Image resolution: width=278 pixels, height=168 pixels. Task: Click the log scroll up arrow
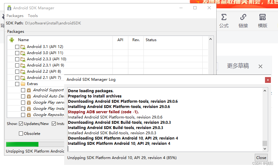265,91
